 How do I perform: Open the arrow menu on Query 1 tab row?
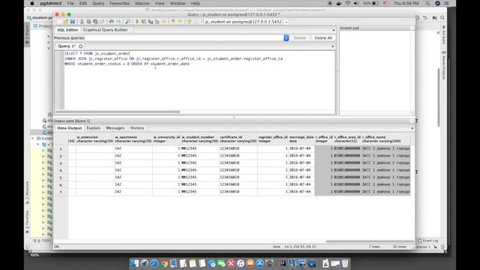click(333, 46)
